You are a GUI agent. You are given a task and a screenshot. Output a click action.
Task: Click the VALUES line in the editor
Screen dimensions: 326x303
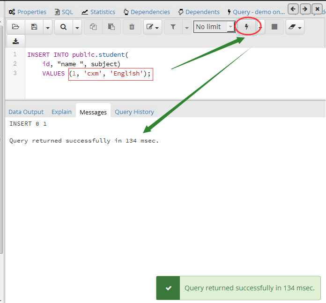tap(96, 73)
